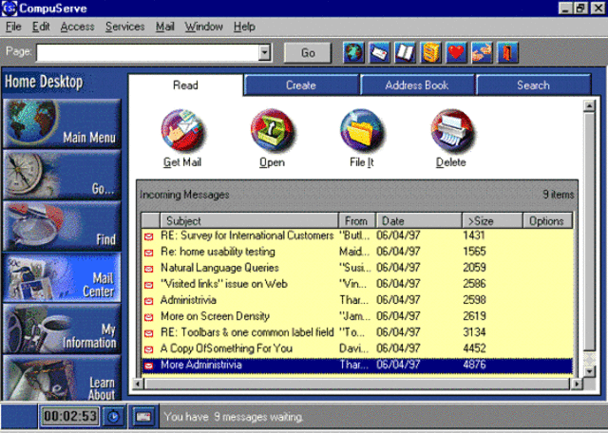This screenshot has height=433, width=608.
Task: Click the horizontal scrollbar left arrow
Action: (x=138, y=384)
